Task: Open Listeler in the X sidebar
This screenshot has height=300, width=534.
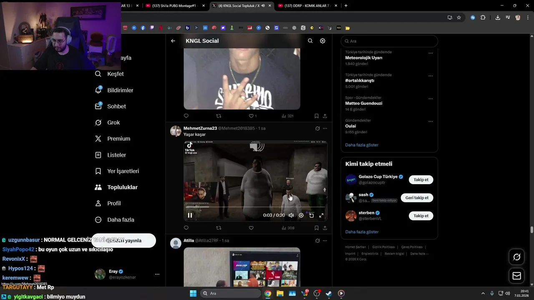Action: point(111,155)
